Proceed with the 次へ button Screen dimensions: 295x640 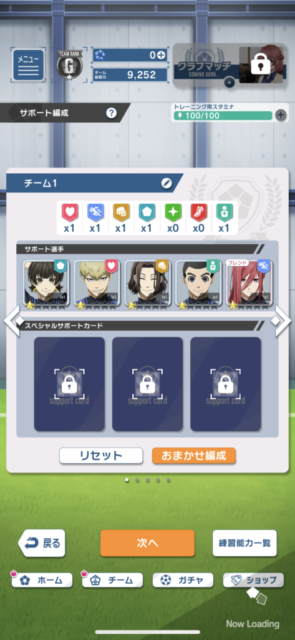click(x=147, y=543)
